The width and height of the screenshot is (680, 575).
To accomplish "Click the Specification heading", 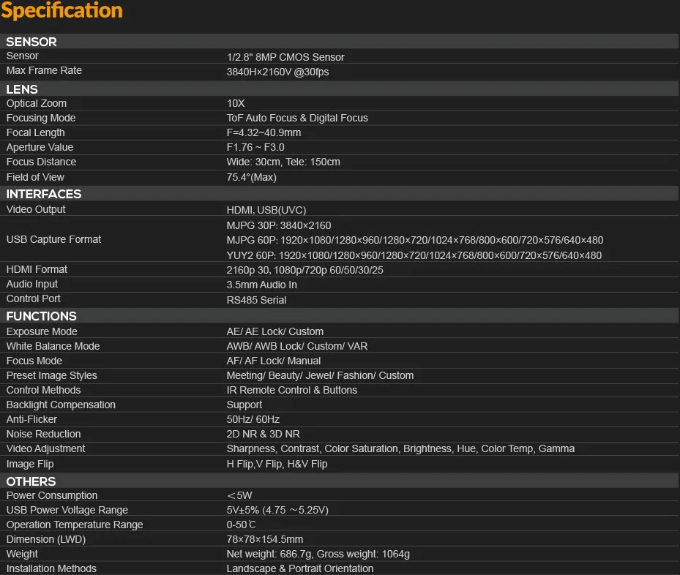I will click(61, 11).
